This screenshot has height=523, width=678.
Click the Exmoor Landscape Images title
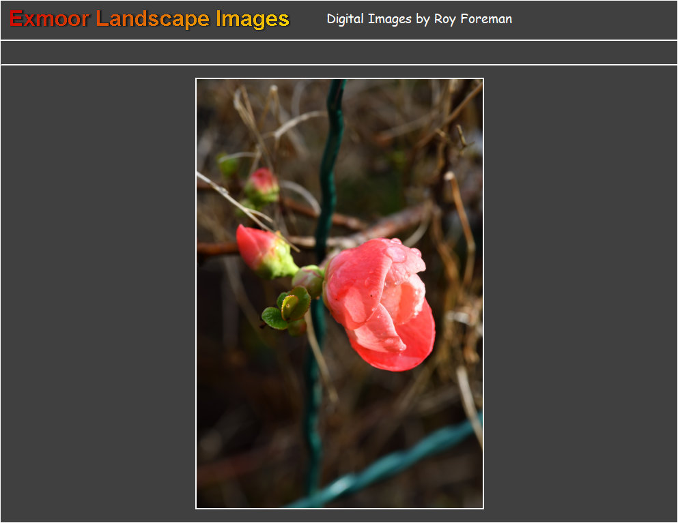tap(149, 19)
